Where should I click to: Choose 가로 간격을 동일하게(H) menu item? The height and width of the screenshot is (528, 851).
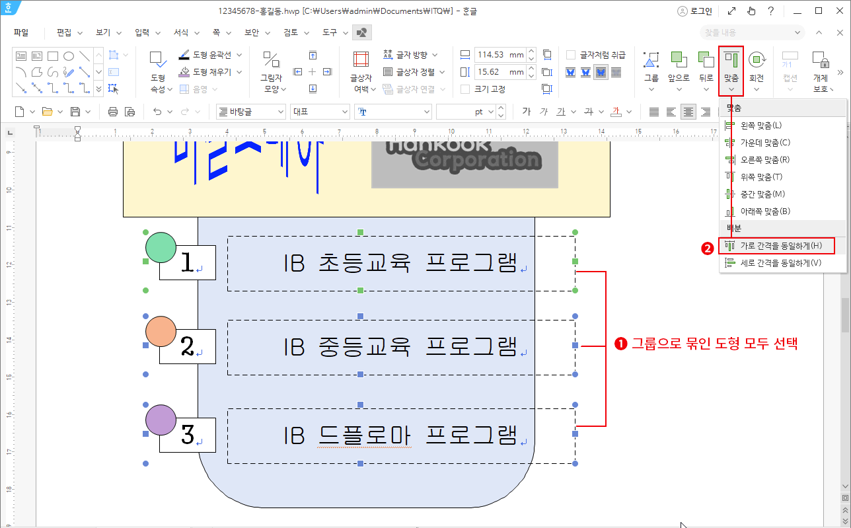(776, 246)
